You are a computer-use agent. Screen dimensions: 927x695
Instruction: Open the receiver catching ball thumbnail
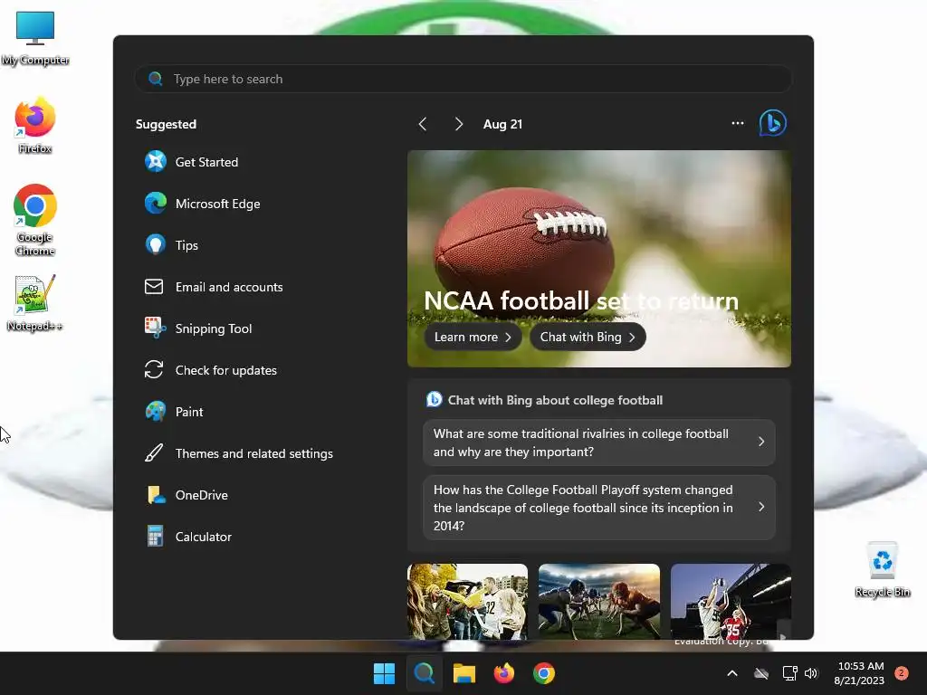click(x=731, y=601)
